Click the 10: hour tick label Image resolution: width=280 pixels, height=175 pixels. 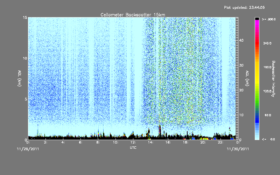(115, 142)
